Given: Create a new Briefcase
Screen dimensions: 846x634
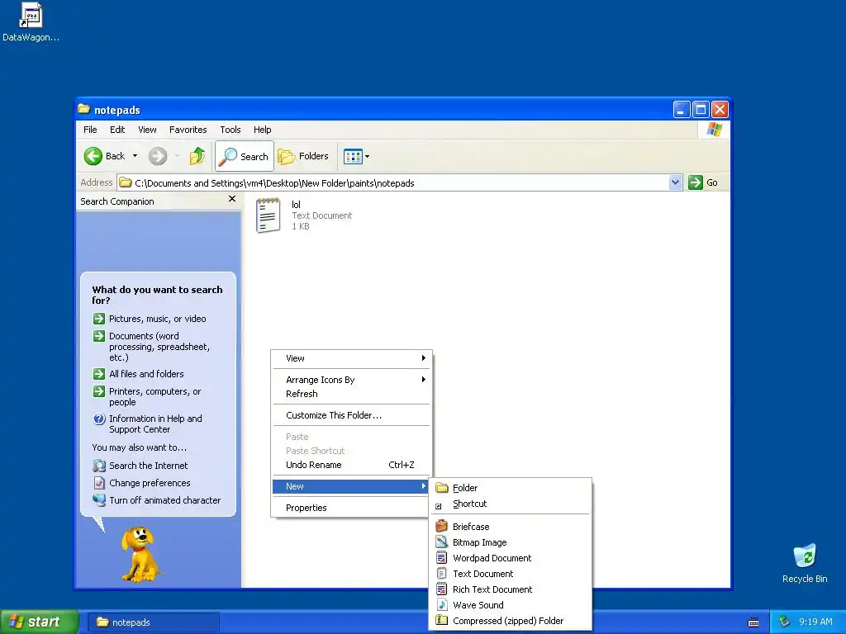Looking at the screenshot, I should 511,527.
